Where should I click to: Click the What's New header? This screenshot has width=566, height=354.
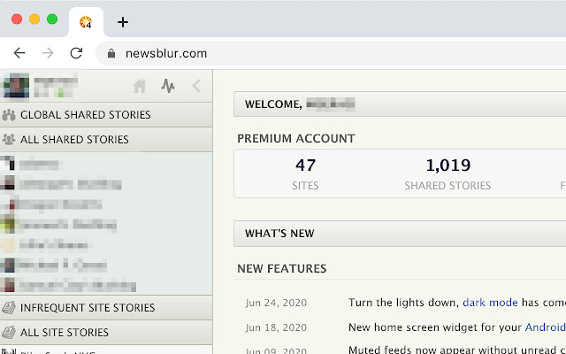point(400,234)
